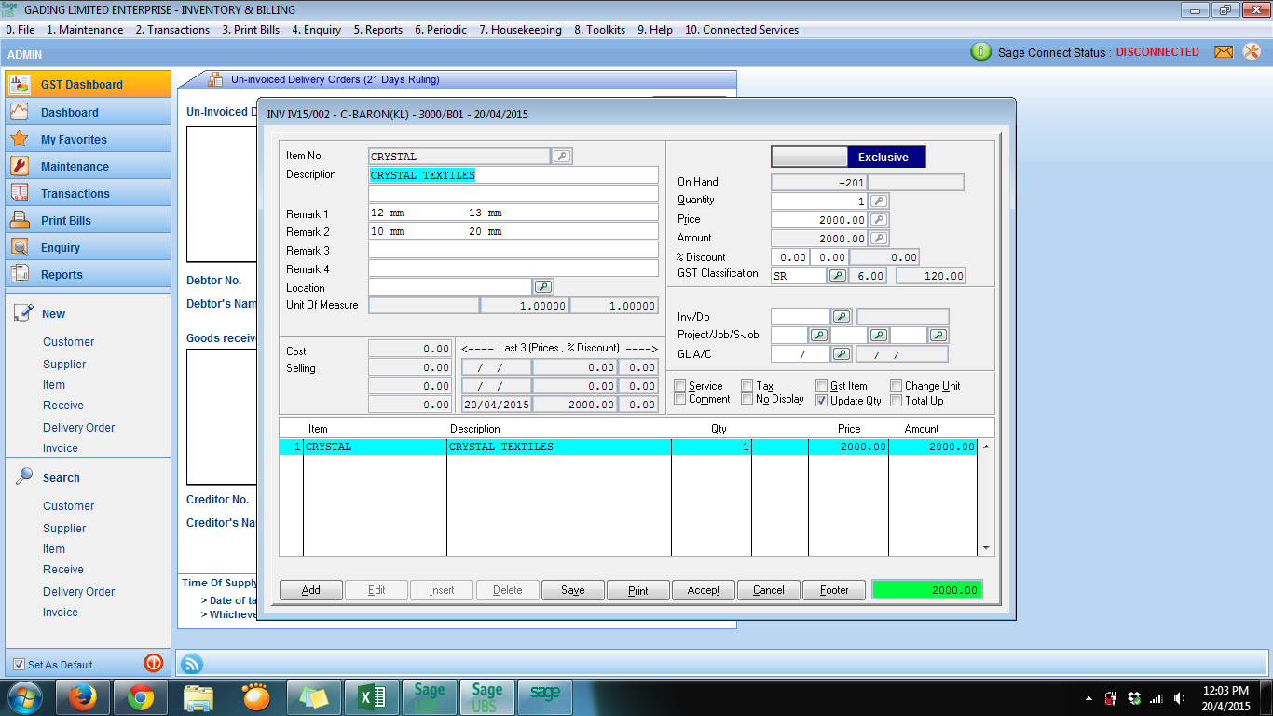
Task: Open My Favorites in the sidebar
Action: [89, 139]
